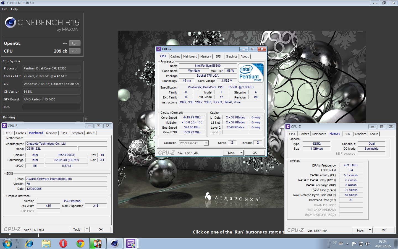
Task: Click Tools button in Memory CPU-Z window
Action: (360, 230)
